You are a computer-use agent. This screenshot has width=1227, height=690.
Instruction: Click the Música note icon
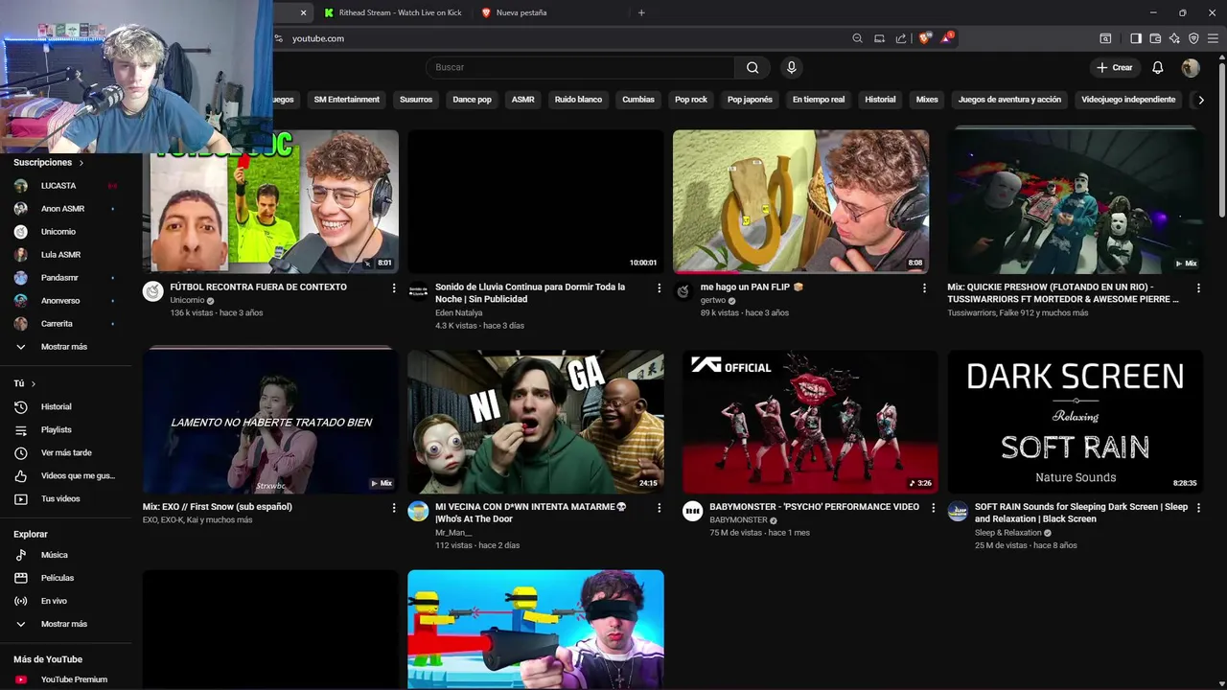(20, 555)
